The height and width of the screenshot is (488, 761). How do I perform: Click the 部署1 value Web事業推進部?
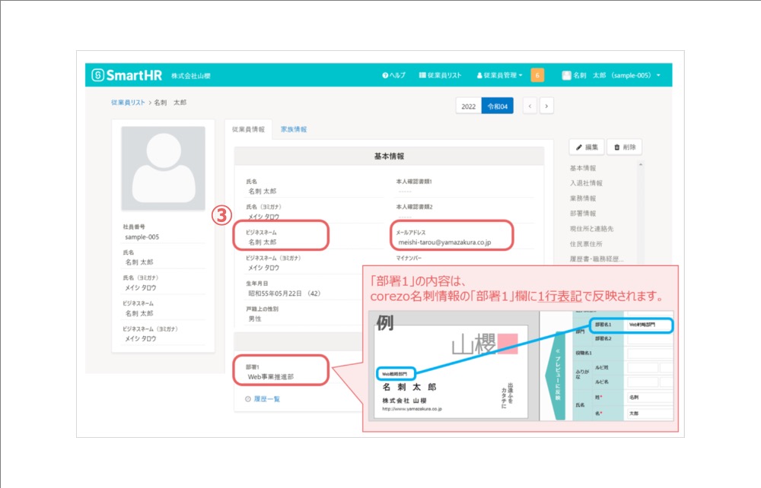point(270,376)
